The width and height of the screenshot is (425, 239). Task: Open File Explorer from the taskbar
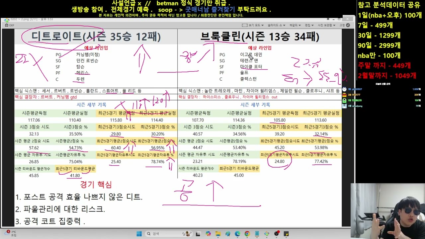pos(218,234)
